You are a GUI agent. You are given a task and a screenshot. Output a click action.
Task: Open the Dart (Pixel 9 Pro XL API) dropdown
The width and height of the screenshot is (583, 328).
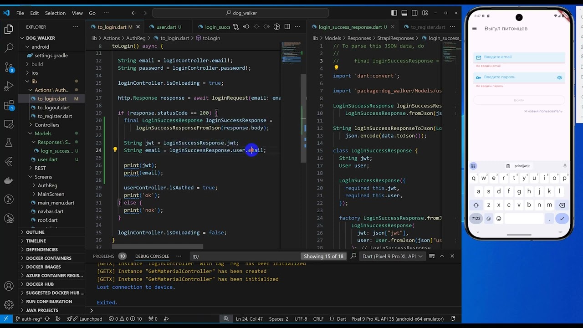(392, 256)
